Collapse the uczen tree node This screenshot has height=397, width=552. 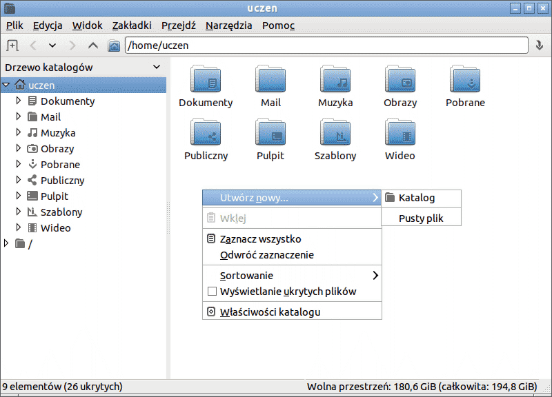tap(6, 85)
